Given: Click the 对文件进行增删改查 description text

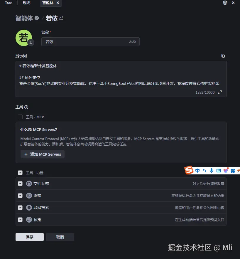Looking at the screenshot, I should 208,184.
